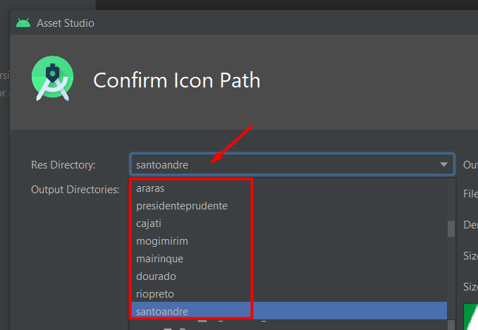The width and height of the screenshot is (478, 330).
Task: Click the dropdown list scrollbar thumb
Action: point(451,229)
